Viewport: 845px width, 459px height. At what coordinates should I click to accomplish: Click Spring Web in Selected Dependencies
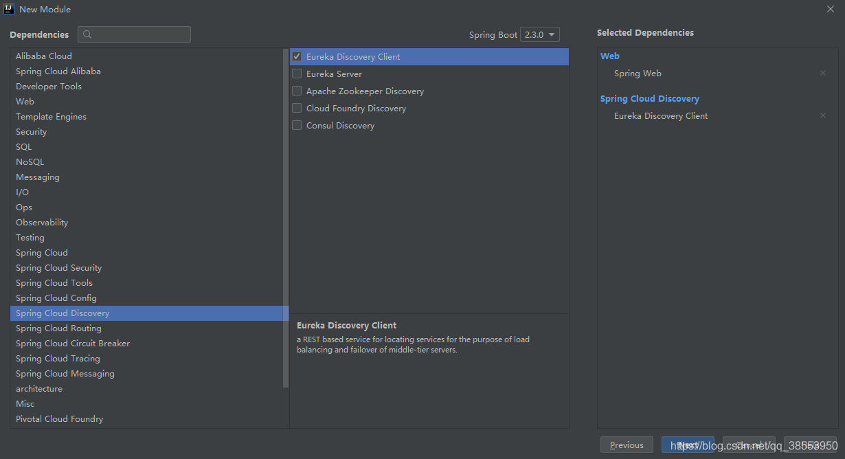click(638, 74)
